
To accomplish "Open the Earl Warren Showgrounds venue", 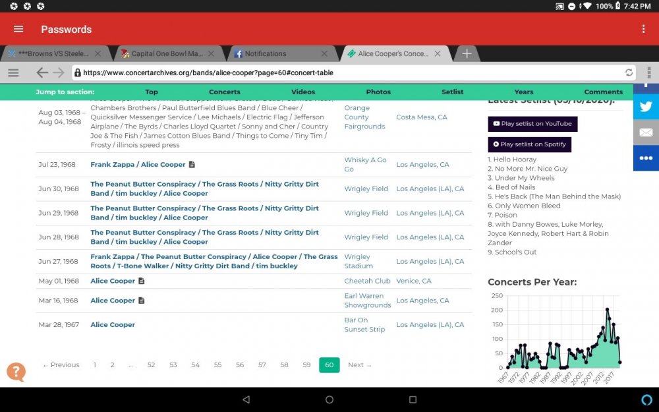I will [x=367, y=301].
